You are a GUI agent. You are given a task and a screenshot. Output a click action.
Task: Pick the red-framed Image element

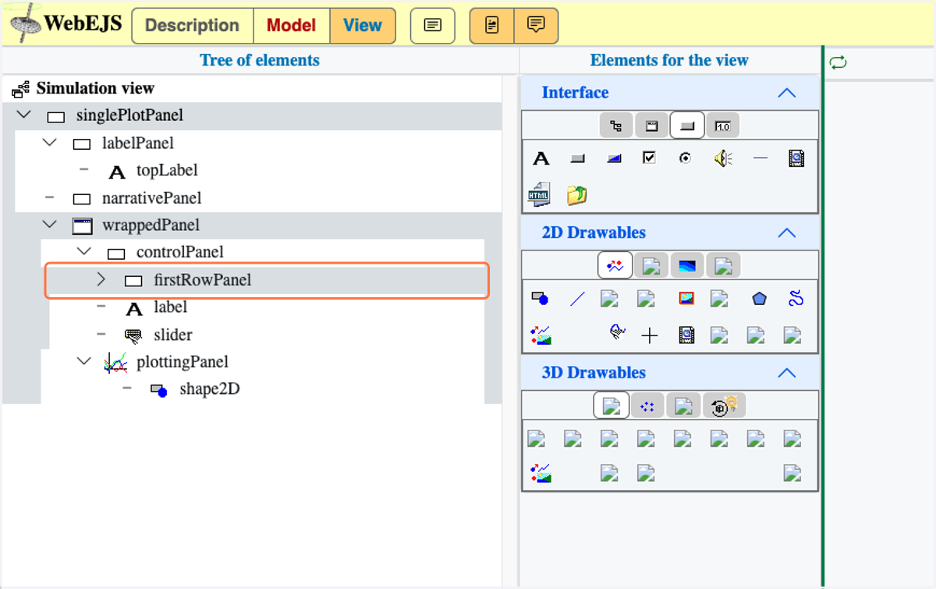[686, 298]
